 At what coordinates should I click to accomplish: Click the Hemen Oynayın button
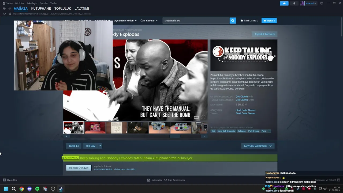(79, 168)
